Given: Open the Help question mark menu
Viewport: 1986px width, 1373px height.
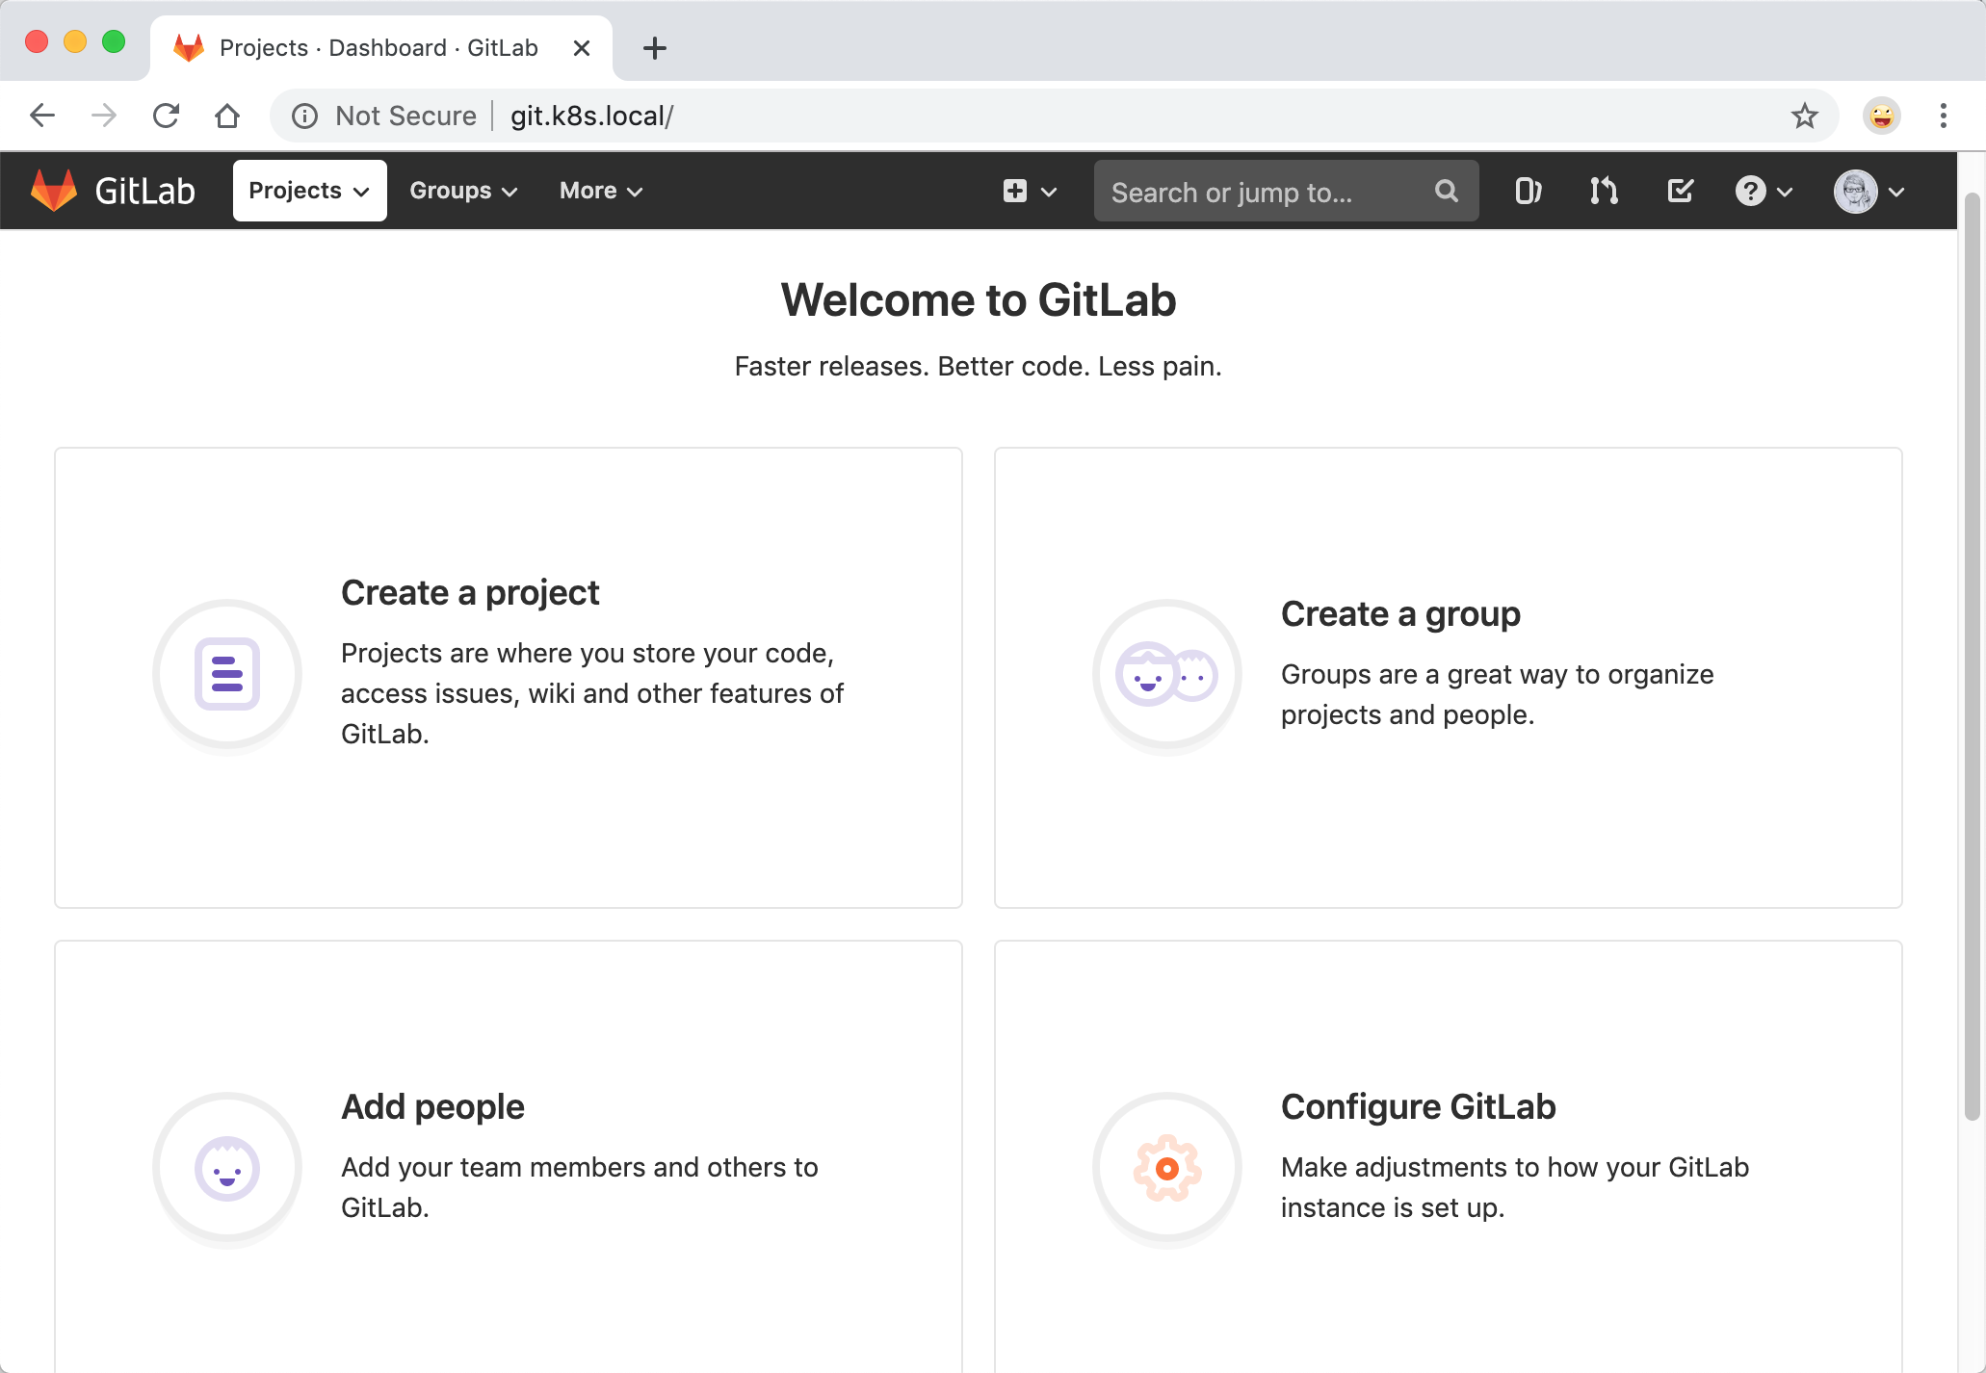Looking at the screenshot, I should tap(1764, 191).
